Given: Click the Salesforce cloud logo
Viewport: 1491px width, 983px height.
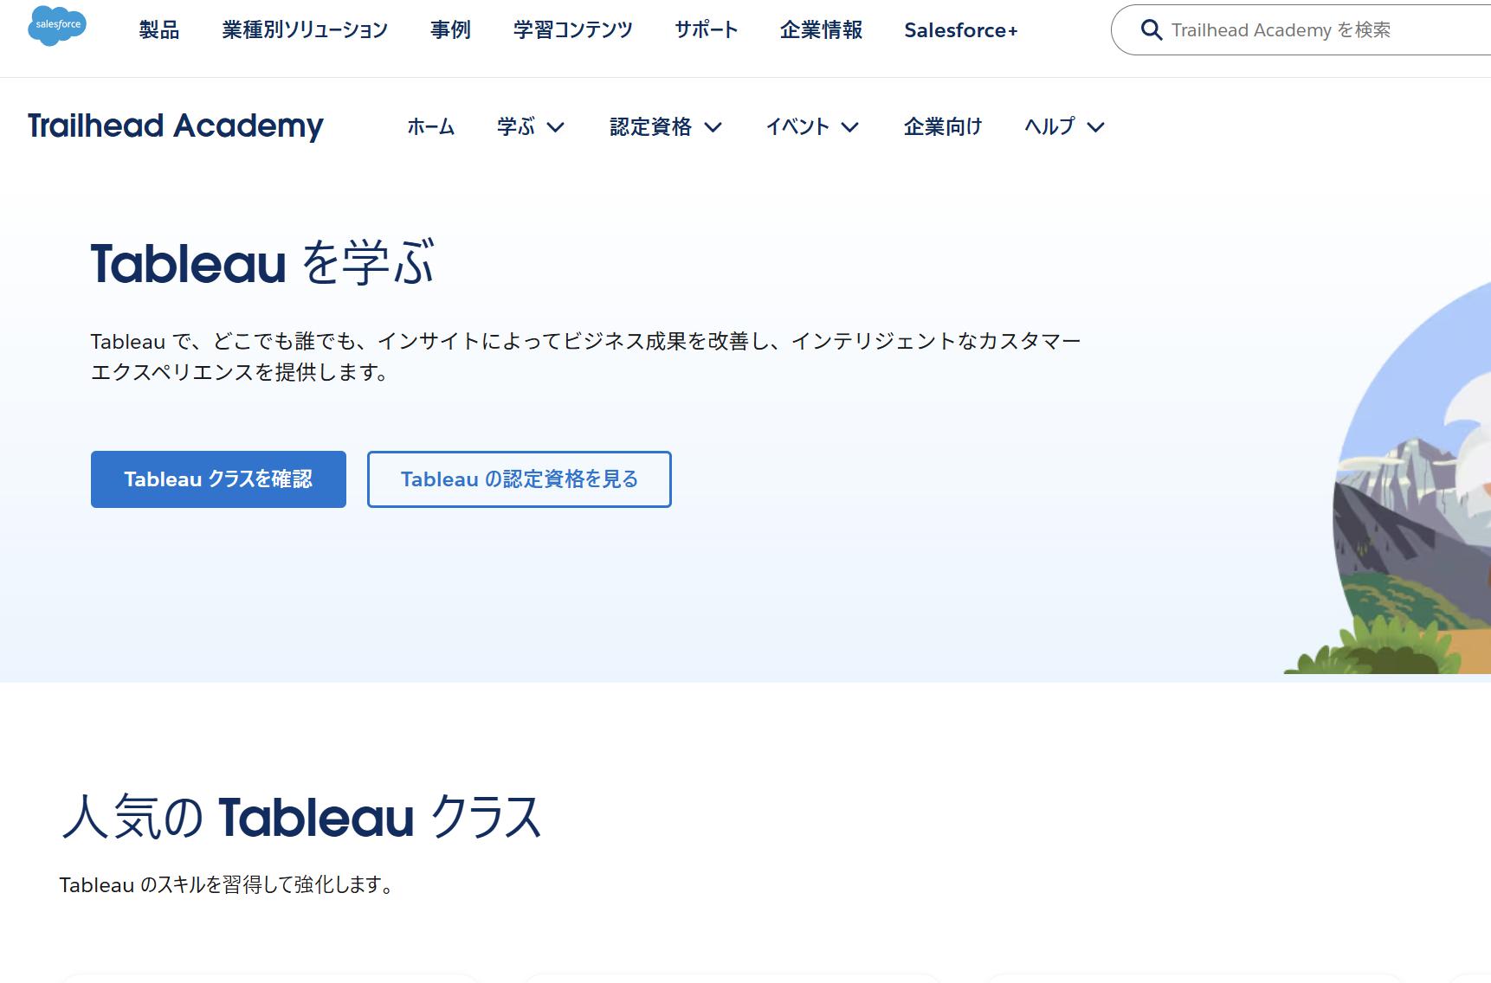Looking at the screenshot, I should 57,25.
